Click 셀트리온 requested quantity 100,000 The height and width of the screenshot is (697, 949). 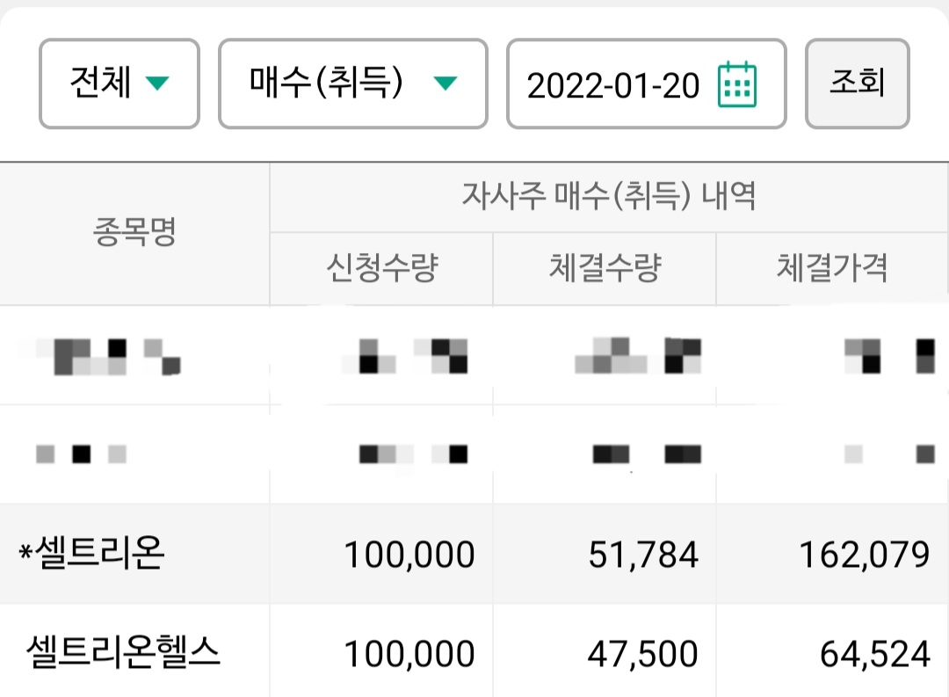409,555
